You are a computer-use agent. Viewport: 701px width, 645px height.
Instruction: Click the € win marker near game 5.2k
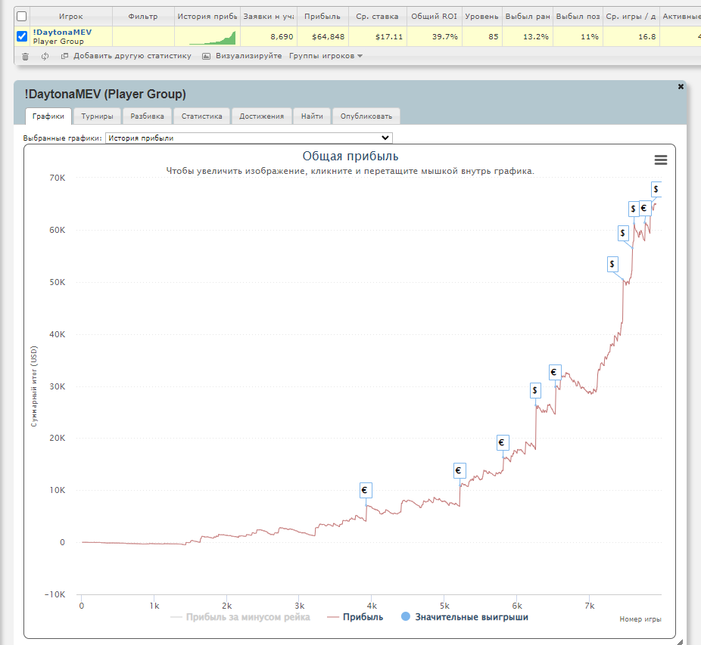(x=460, y=470)
